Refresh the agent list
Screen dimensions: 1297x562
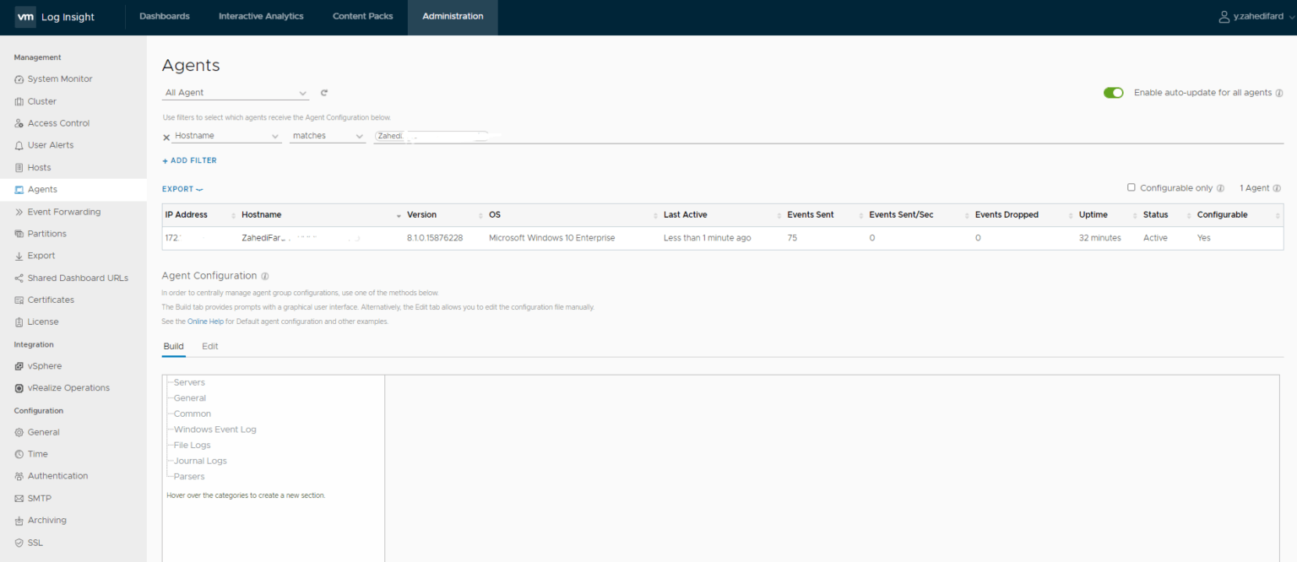323,92
